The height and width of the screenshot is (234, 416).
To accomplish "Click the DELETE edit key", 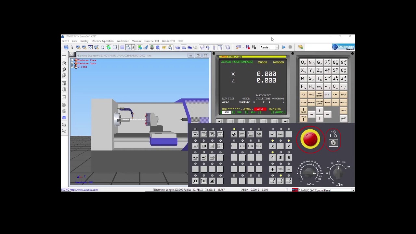I will 343,102.
